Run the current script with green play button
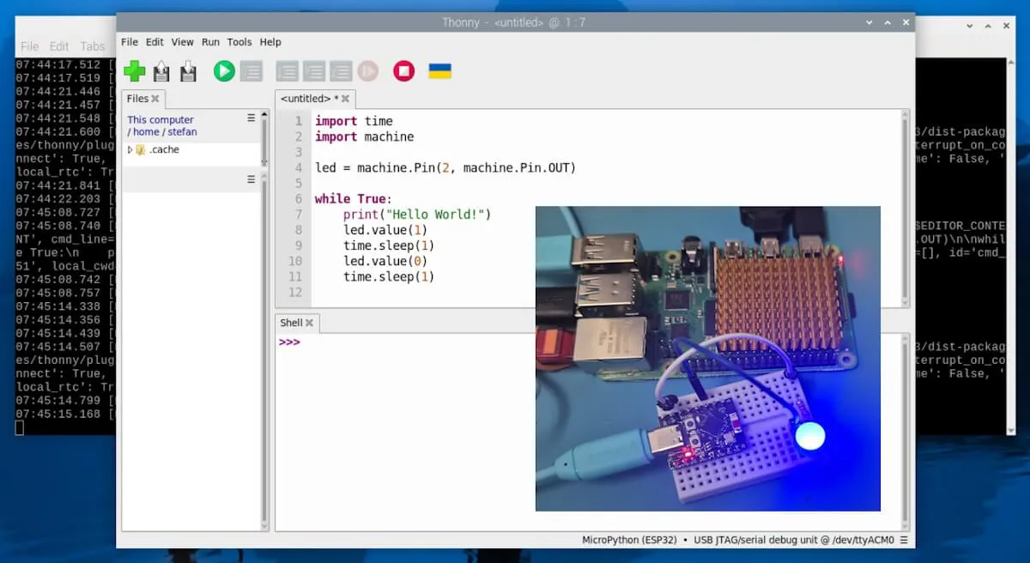This screenshot has width=1030, height=563. (x=224, y=71)
